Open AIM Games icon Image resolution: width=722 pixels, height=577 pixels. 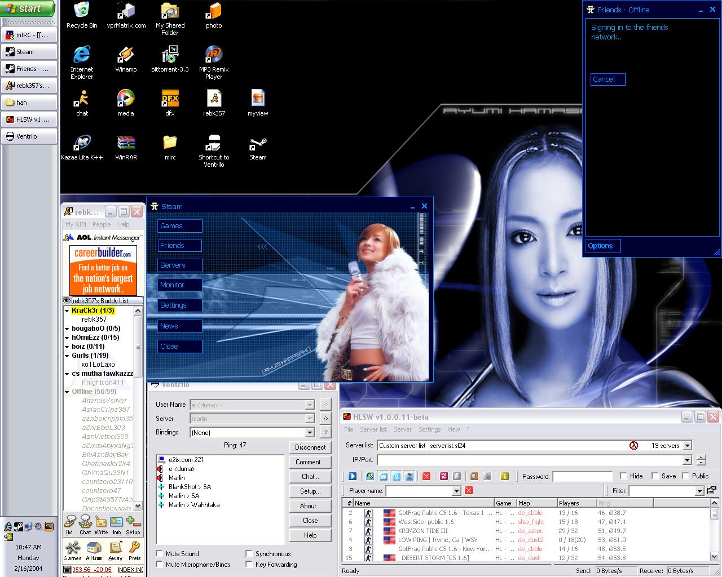(x=72, y=551)
